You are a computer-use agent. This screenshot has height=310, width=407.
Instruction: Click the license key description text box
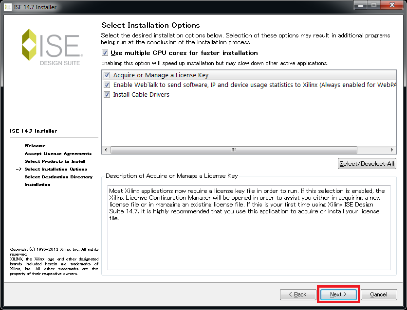(x=249, y=228)
